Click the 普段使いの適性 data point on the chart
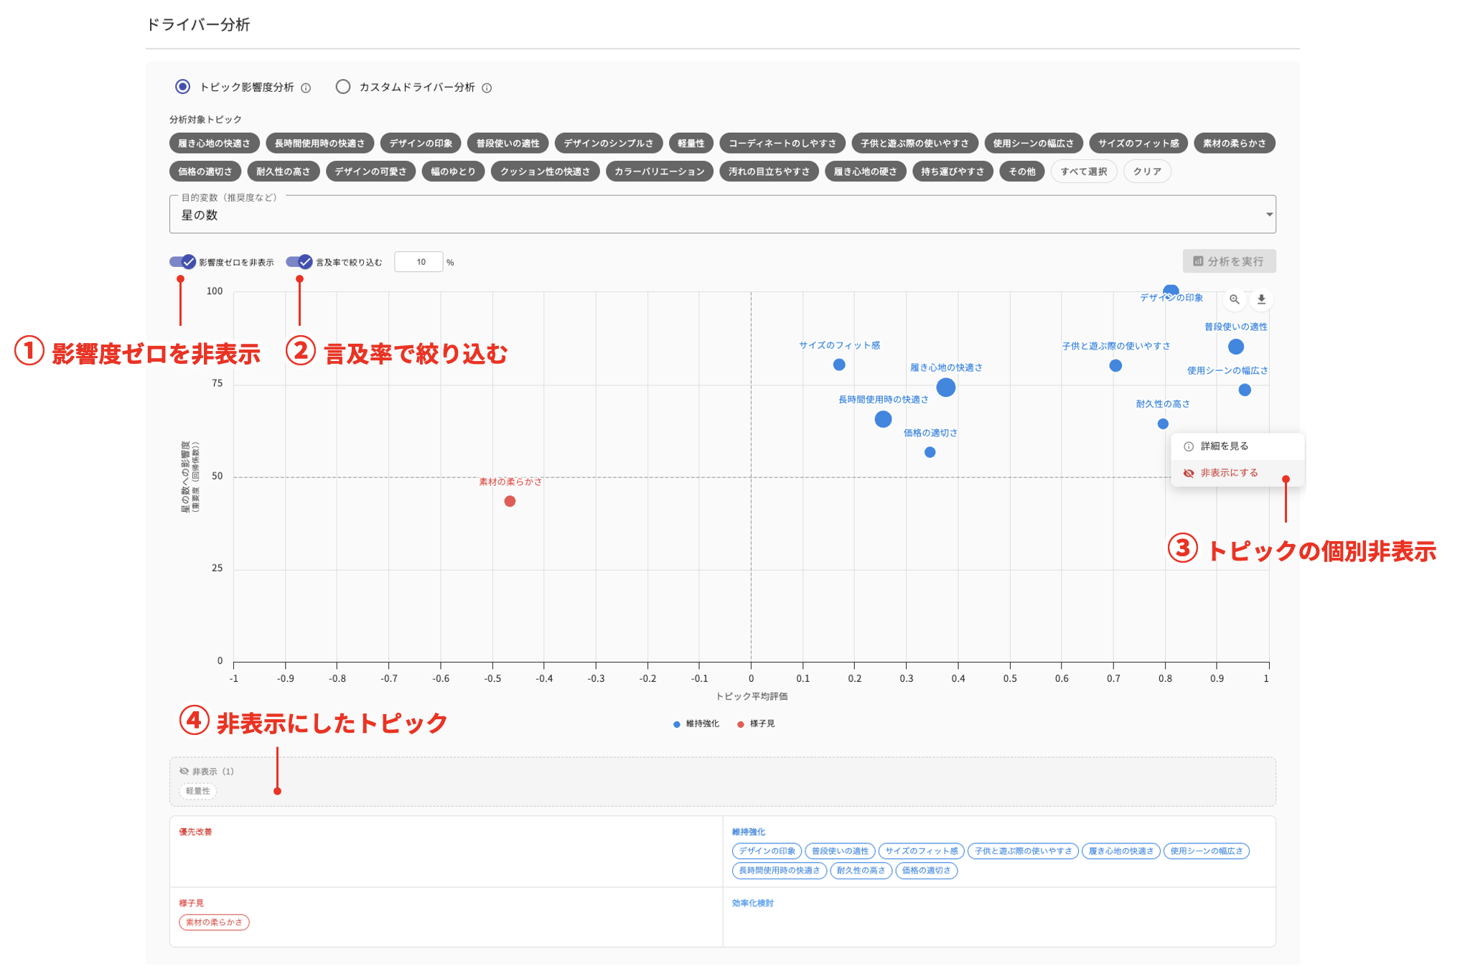The height and width of the screenshot is (979, 1460). point(1235,347)
